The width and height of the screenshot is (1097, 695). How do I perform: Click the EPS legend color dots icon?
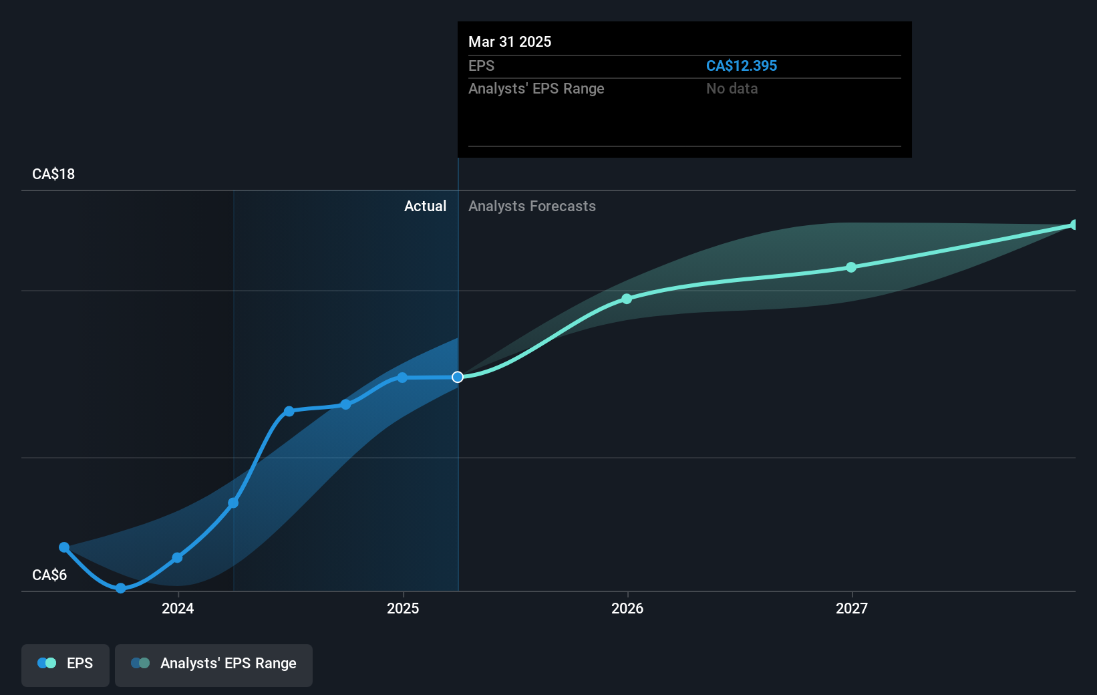pyautogui.click(x=47, y=663)
